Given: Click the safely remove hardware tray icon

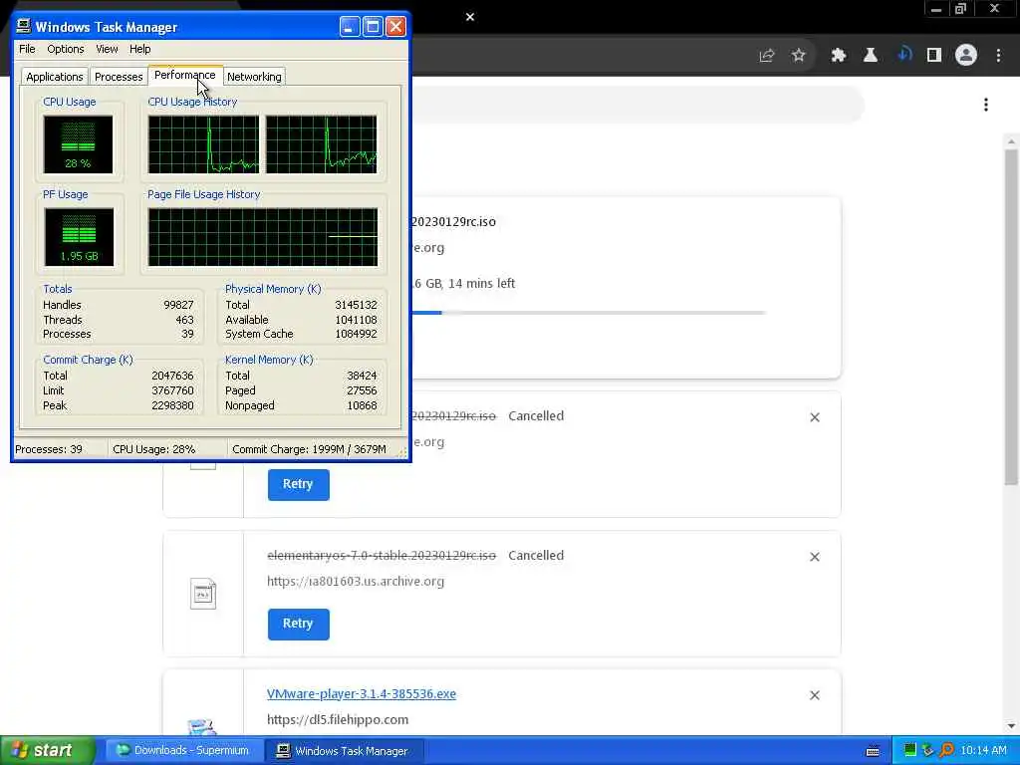Looking at the screenshot, I should (x=928, y=751).
